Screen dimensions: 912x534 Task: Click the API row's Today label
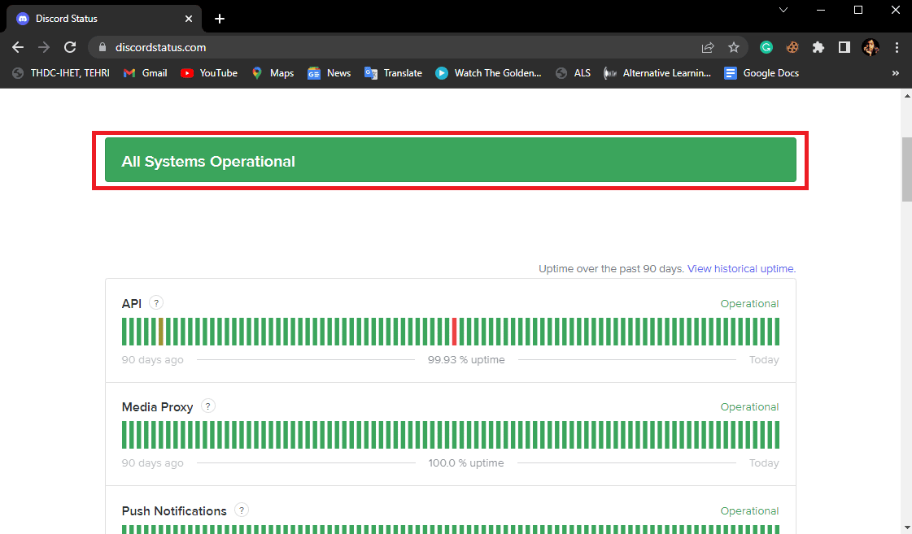764,360
